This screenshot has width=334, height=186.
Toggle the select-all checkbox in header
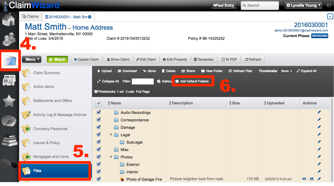pos(99,103)
